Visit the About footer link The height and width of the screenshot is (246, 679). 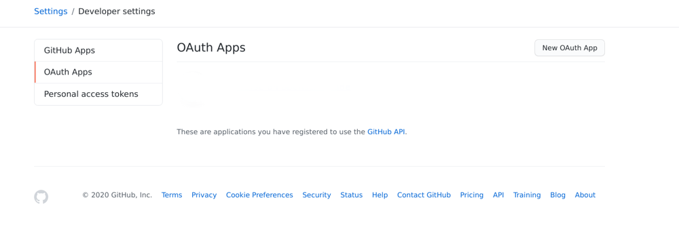pos(585,195)
